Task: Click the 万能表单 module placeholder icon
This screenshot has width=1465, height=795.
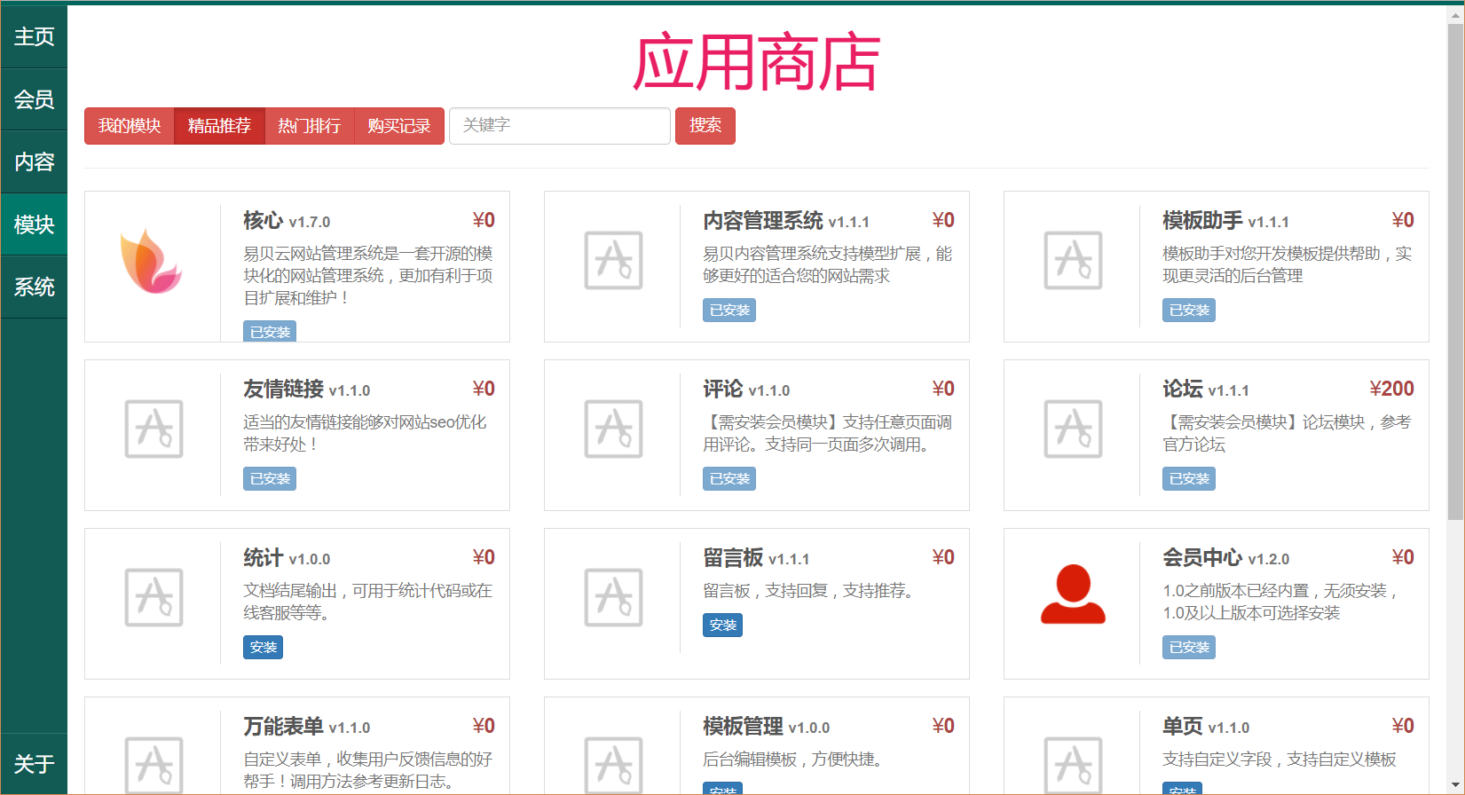Action: 154,765
